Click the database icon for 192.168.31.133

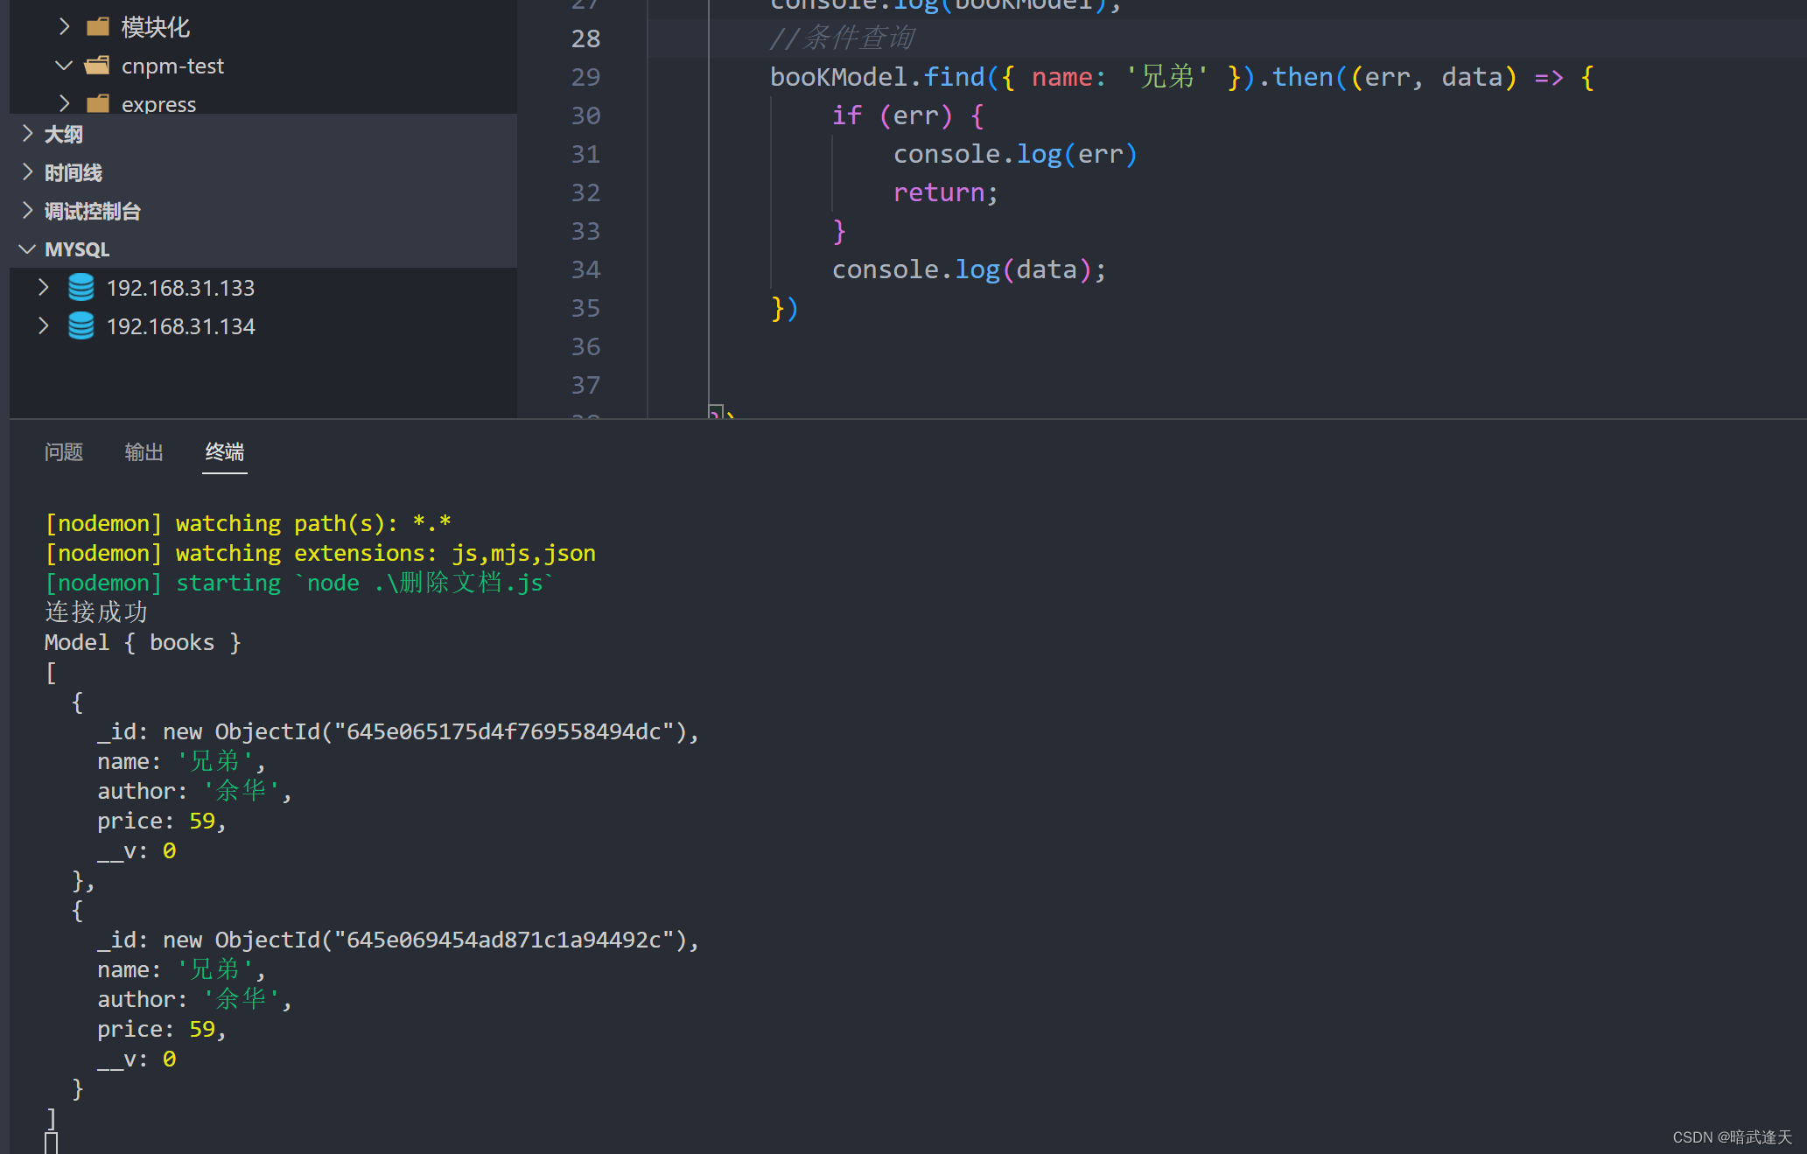pos(81,288)
